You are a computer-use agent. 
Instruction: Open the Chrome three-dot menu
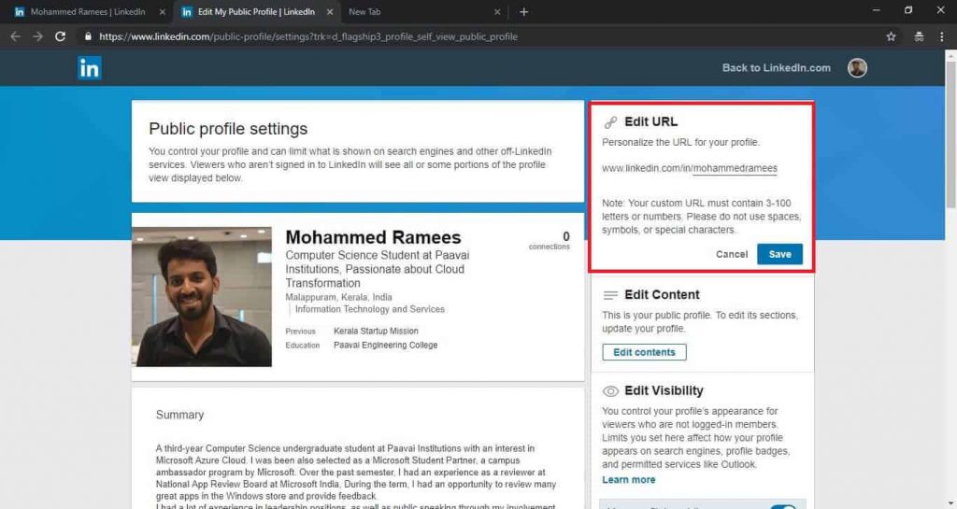click(942, 36)
